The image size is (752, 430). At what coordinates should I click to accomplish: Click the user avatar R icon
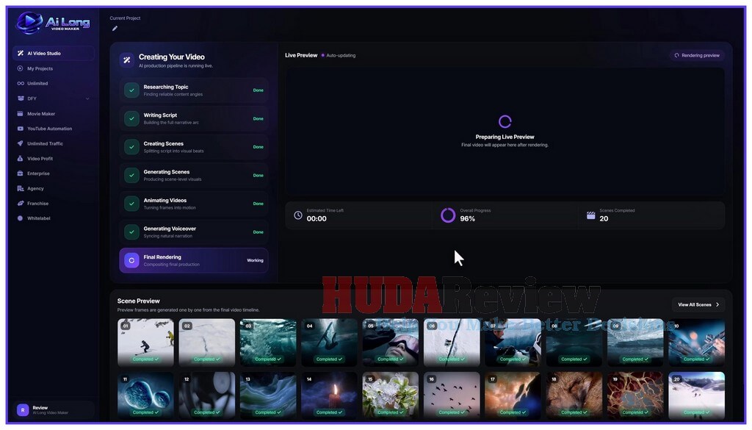[23, 410]
